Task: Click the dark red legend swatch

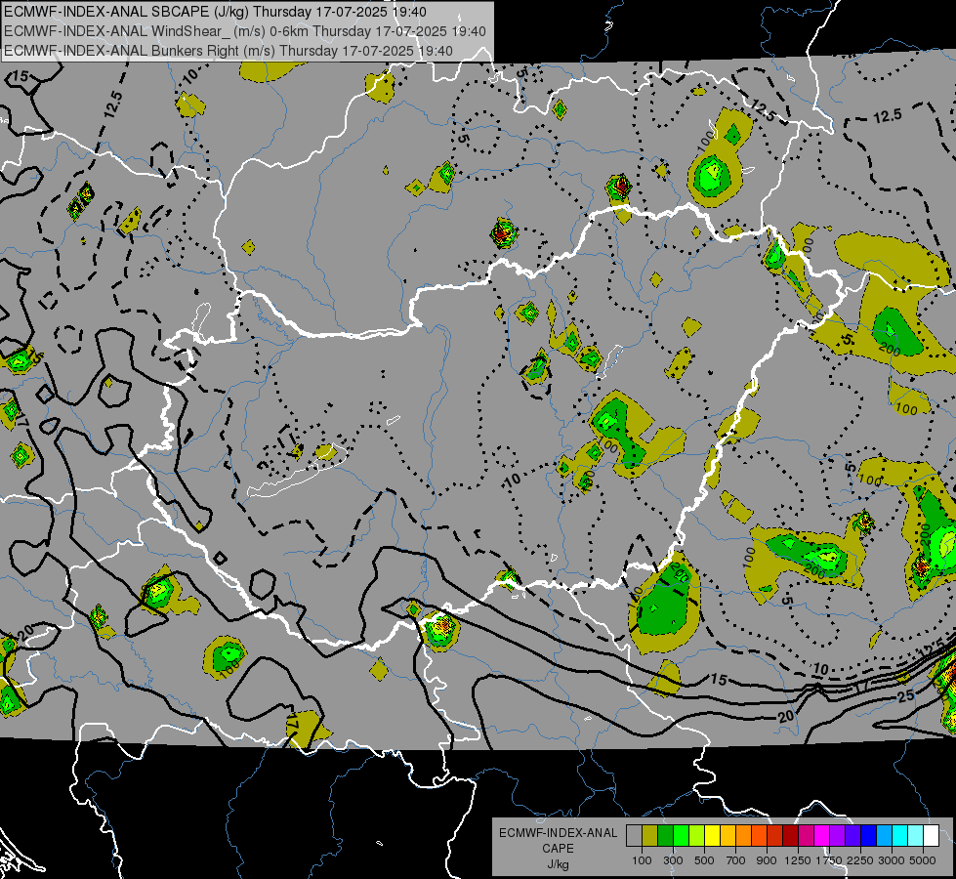Action: pos(790,836)
